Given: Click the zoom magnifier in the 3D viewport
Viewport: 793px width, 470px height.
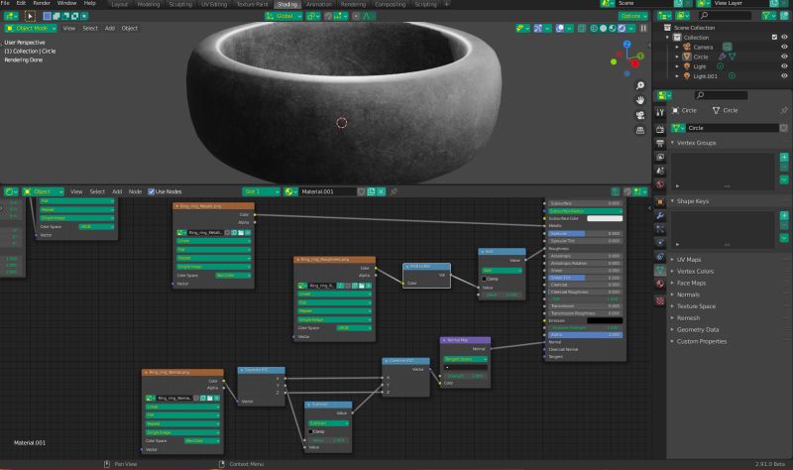Looking at the screenshot, I should (640, 85).
